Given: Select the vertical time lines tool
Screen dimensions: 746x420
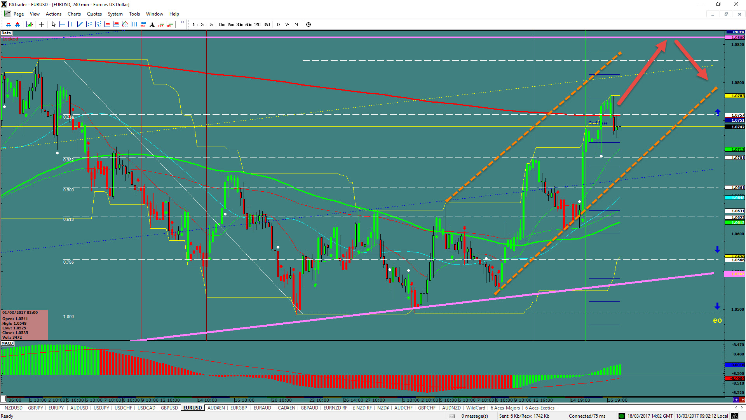Looking at the screenshot, I should [134, 24].
